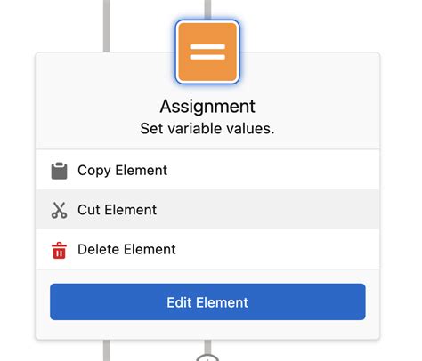This screenshot has width=422, height=361.
Task: Click the 'Set variable values.' description
Action: point(207,129)
